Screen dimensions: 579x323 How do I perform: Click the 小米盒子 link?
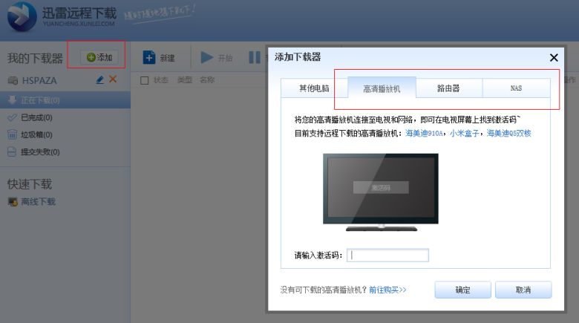click(x=465, y=134)
